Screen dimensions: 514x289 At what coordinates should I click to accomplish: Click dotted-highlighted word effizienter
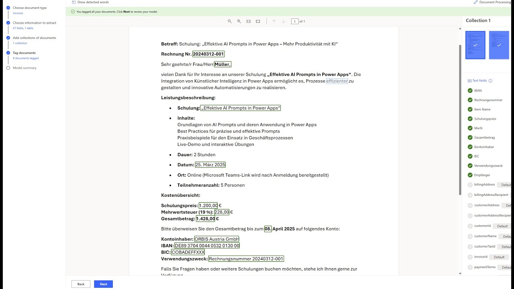[x=337, y=81]
